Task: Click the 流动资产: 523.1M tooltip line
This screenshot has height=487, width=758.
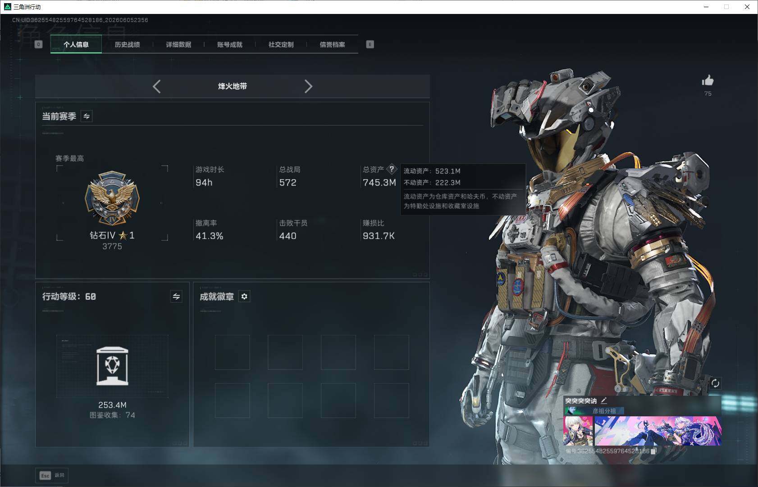Action: click(432, 171)
